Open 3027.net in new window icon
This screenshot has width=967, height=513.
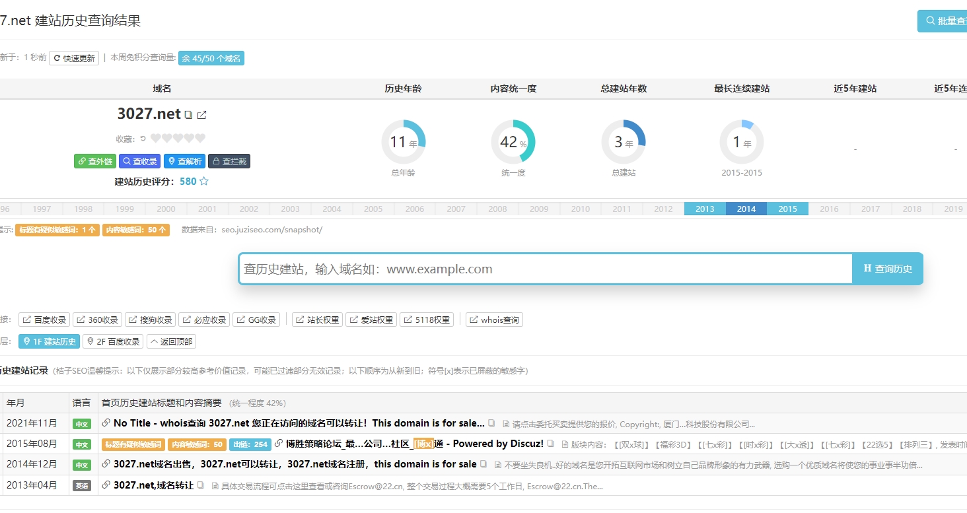[202, 115]
